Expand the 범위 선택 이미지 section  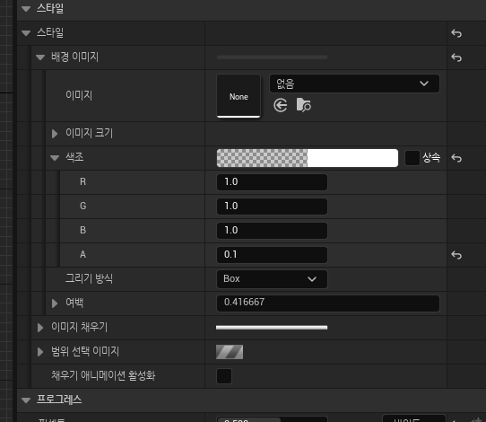40,352
